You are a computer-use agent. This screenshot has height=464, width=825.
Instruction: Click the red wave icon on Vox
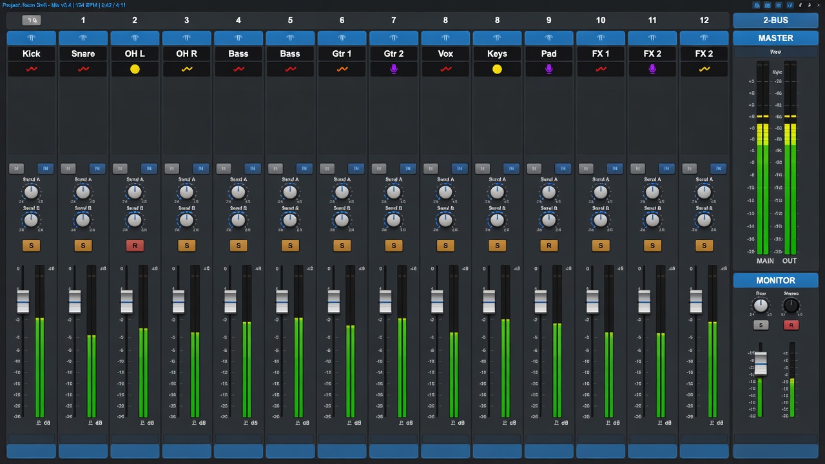(445, 69)
